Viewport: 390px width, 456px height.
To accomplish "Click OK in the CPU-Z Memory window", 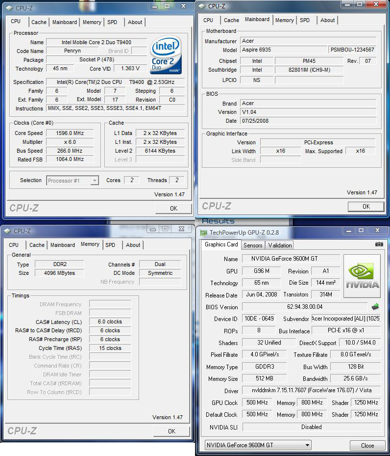I will [171, 431].
